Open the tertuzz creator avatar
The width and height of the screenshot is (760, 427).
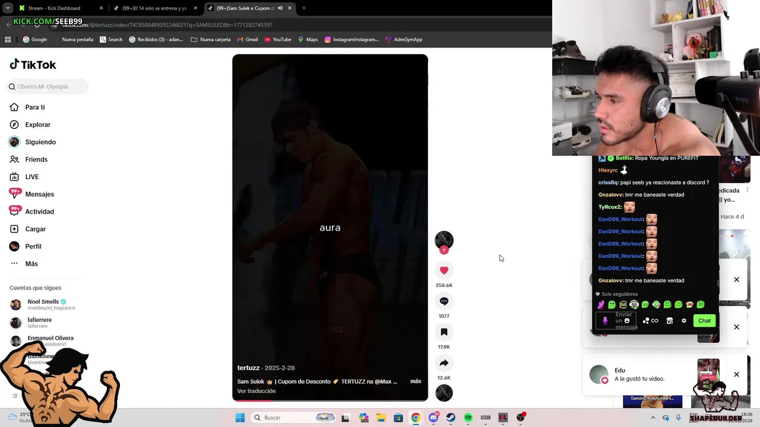(x=444, y=240)
